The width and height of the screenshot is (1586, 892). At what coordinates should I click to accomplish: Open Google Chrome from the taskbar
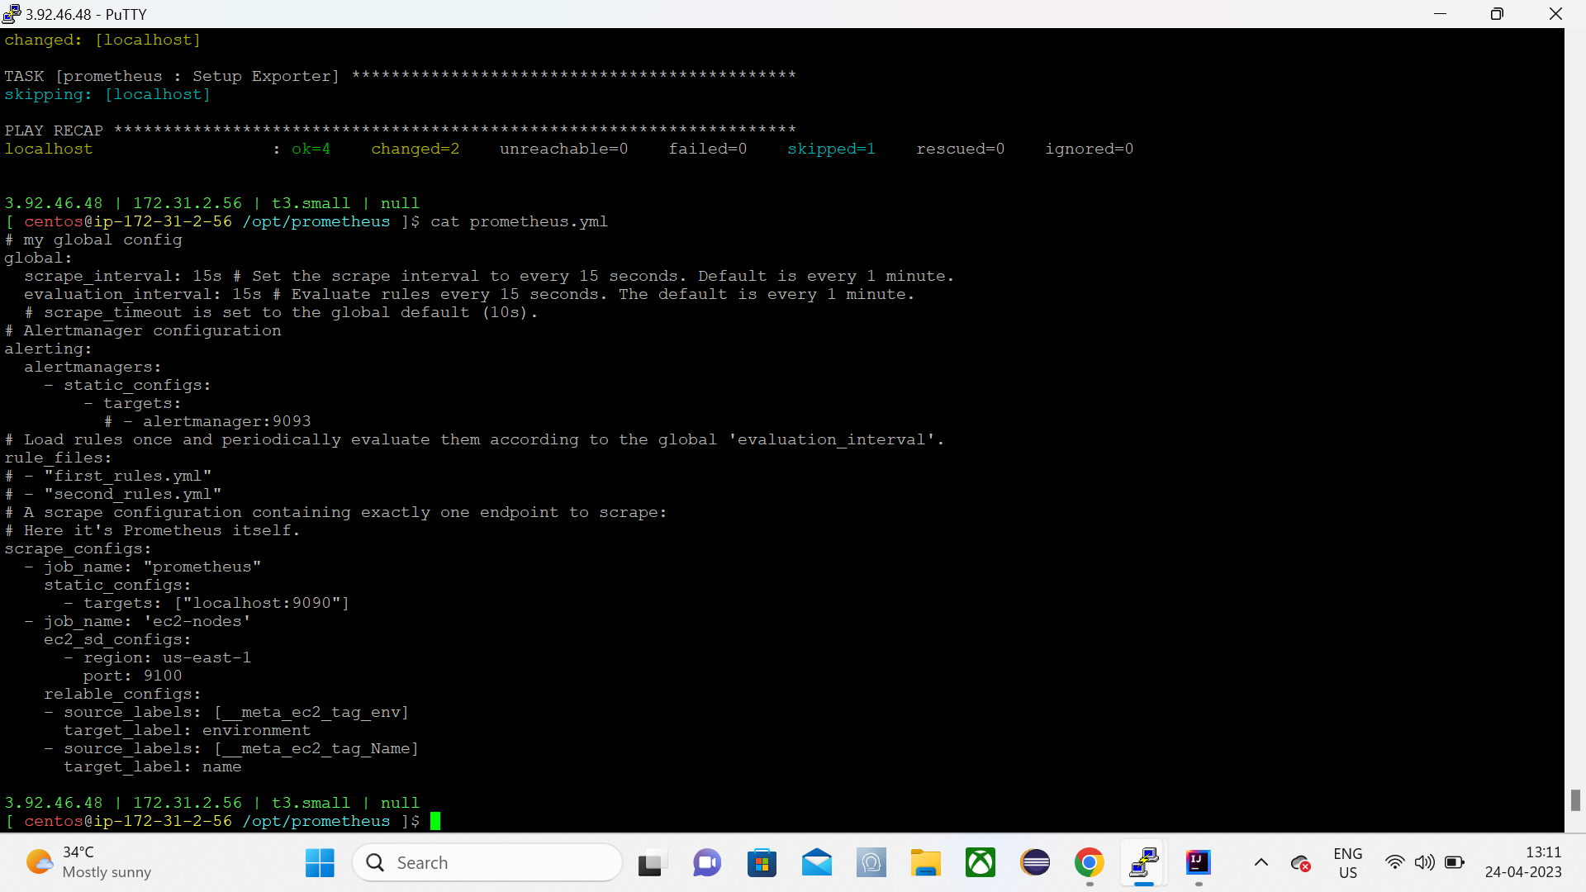click(x=1090, y=862)
